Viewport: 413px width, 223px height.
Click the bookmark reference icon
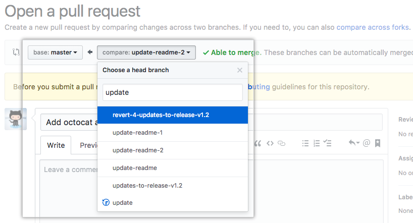coord(378,143)
